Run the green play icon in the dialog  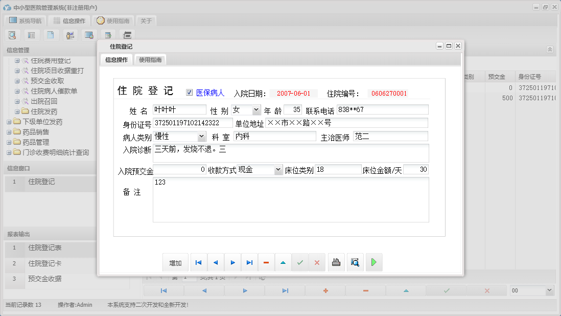375,262
